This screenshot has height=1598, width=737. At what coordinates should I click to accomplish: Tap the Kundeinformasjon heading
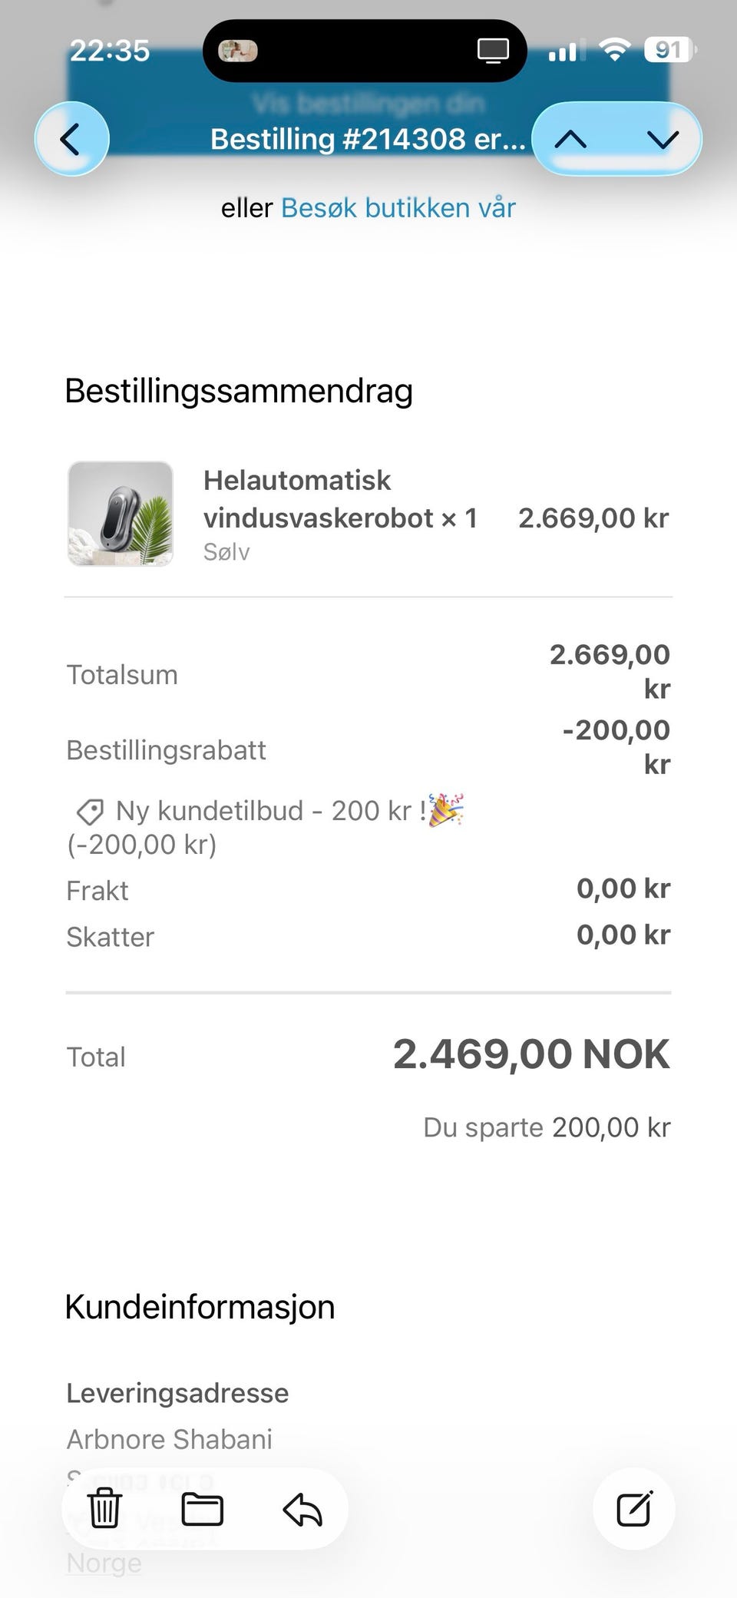tap(200, 1307)
